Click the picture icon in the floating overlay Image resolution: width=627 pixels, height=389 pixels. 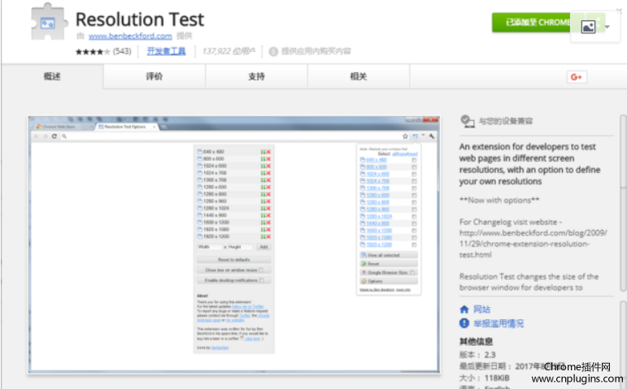click(x=588, y=27)
